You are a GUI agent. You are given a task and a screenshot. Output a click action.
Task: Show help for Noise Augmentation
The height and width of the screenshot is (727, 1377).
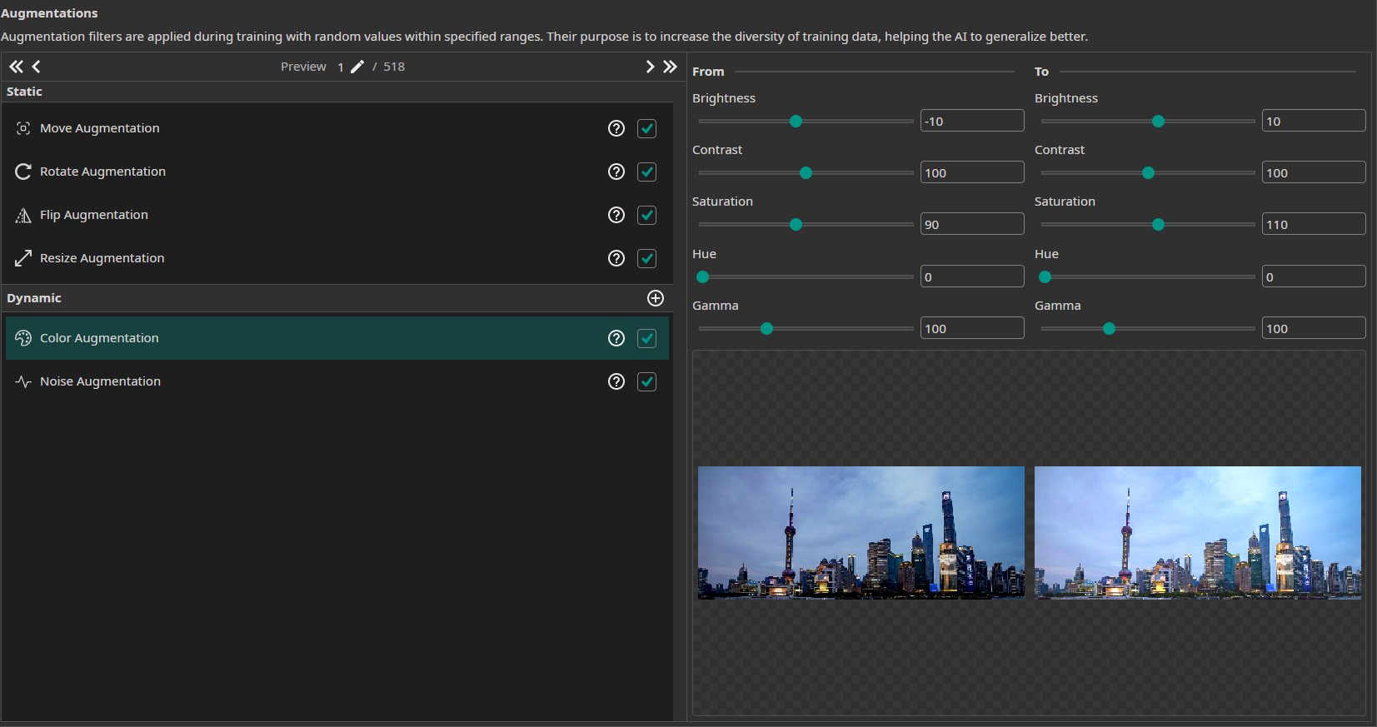pos(616,381)
